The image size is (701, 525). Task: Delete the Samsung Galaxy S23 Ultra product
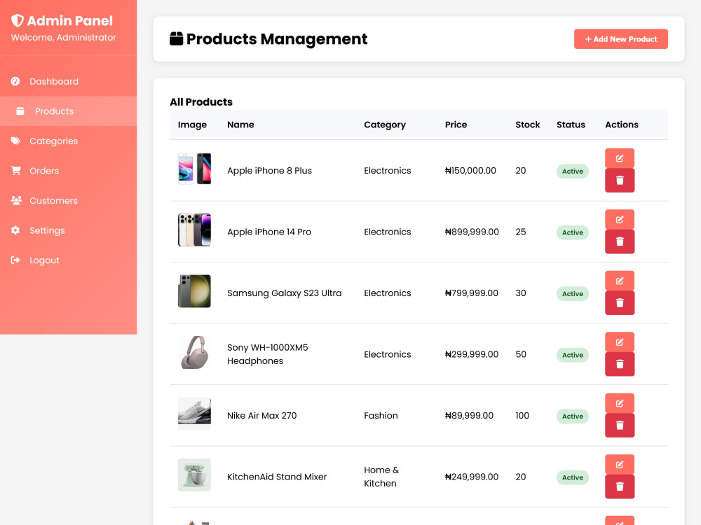(620, 302)
